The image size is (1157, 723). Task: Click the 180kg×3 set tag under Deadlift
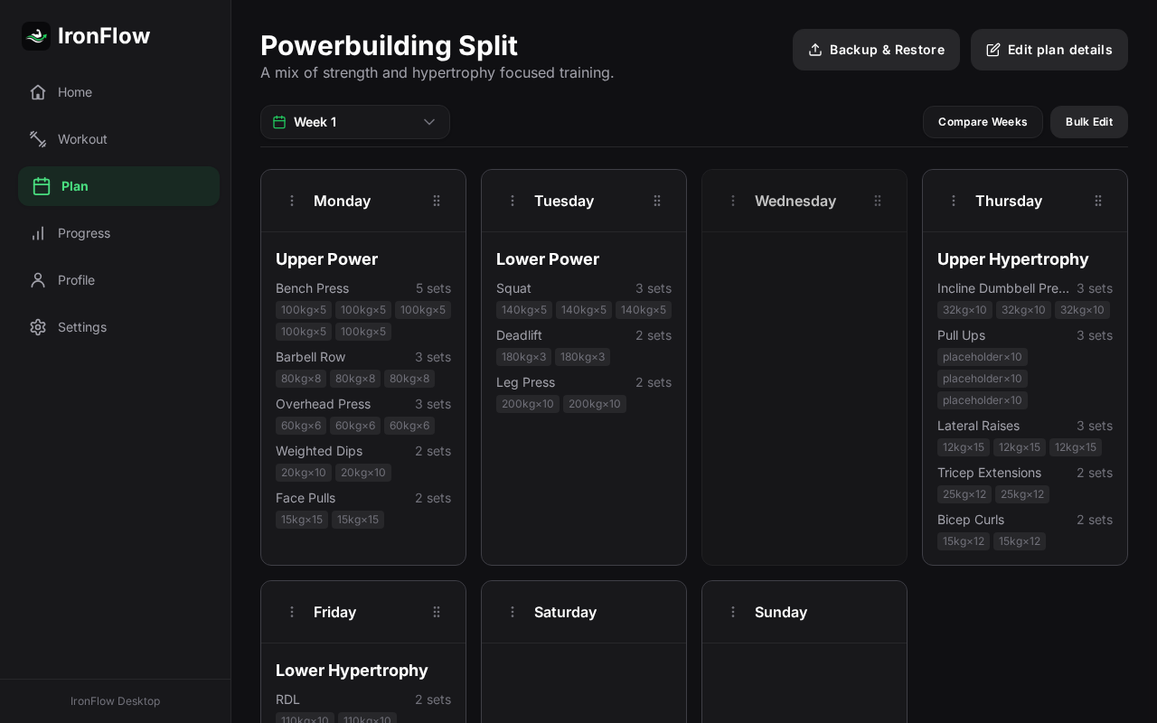coord(523,357)
